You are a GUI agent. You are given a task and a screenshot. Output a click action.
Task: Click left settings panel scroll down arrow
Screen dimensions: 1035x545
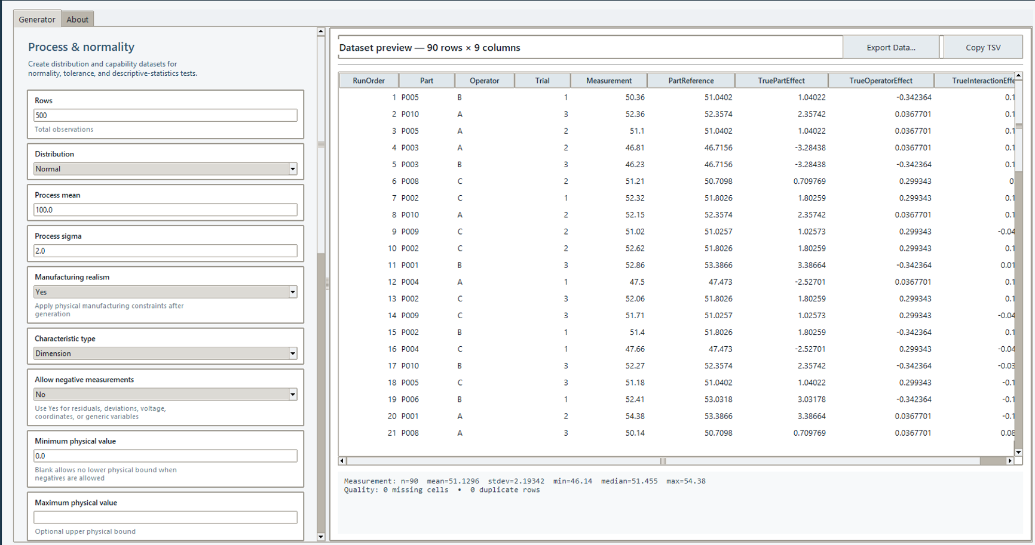[x=321, y=537]
